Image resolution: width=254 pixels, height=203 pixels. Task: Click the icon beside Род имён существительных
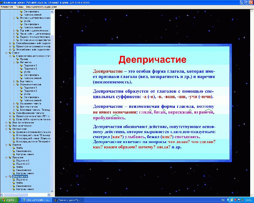[17, 30]
